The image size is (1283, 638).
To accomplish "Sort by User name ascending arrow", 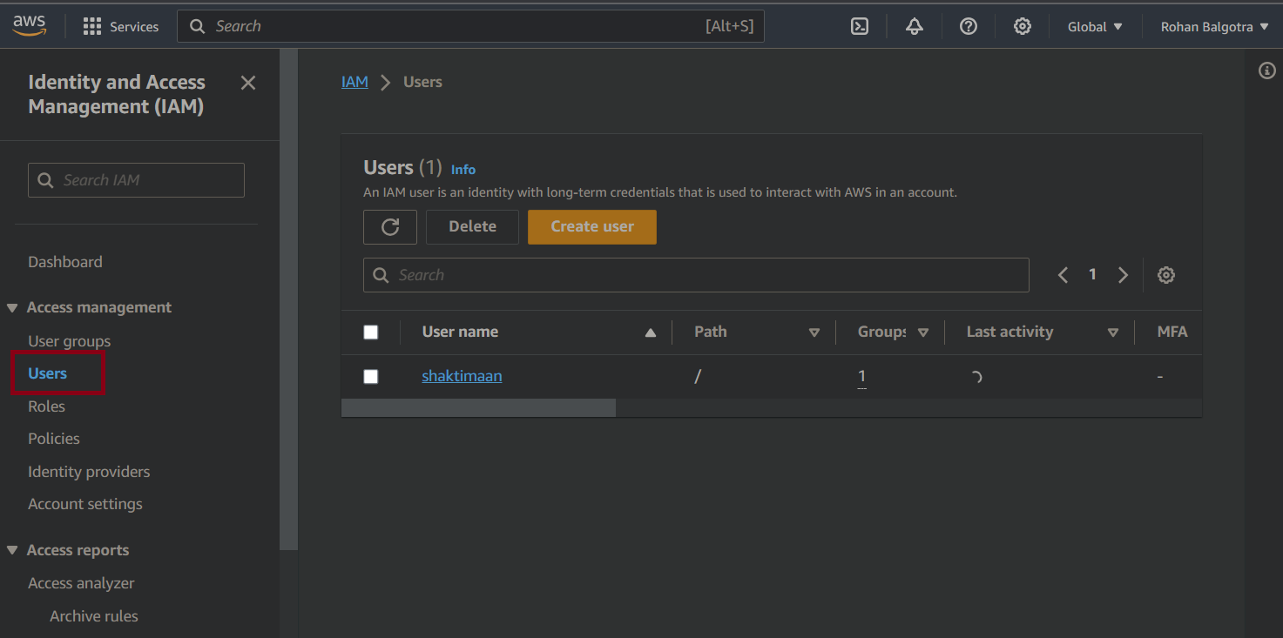I will 650,332.
